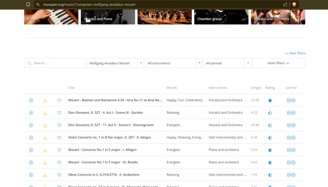Play Oboe Concerto in C Andantino
The width and height of the screenshot is (328, 187).
coord(31,175)
